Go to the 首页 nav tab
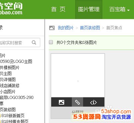This screenshot has width=134, height=123. (58, 9)
